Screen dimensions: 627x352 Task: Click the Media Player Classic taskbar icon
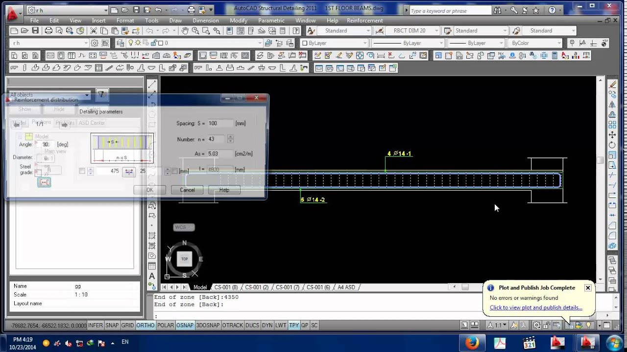tap(530, 342)
